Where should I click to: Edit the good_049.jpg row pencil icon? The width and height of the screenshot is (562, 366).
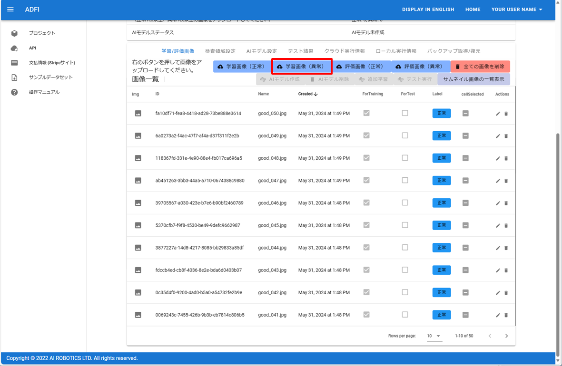click(x=498, y=136)
